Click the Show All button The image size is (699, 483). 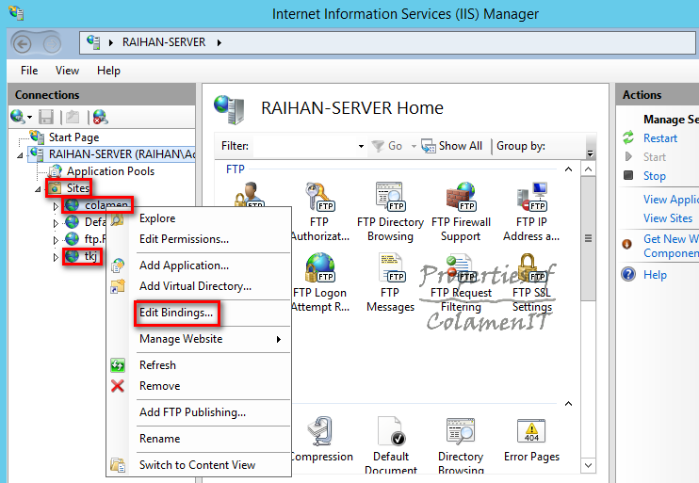tap(452, 146)
